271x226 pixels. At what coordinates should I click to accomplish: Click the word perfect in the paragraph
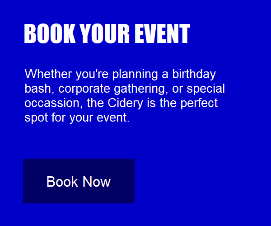(x=199, y=104)
